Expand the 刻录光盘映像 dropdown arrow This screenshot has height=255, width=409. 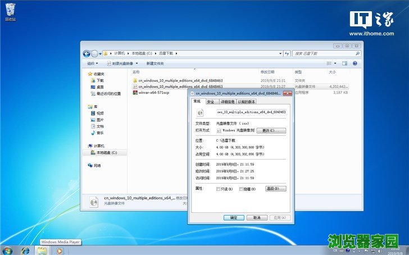(x=138, y=63)
